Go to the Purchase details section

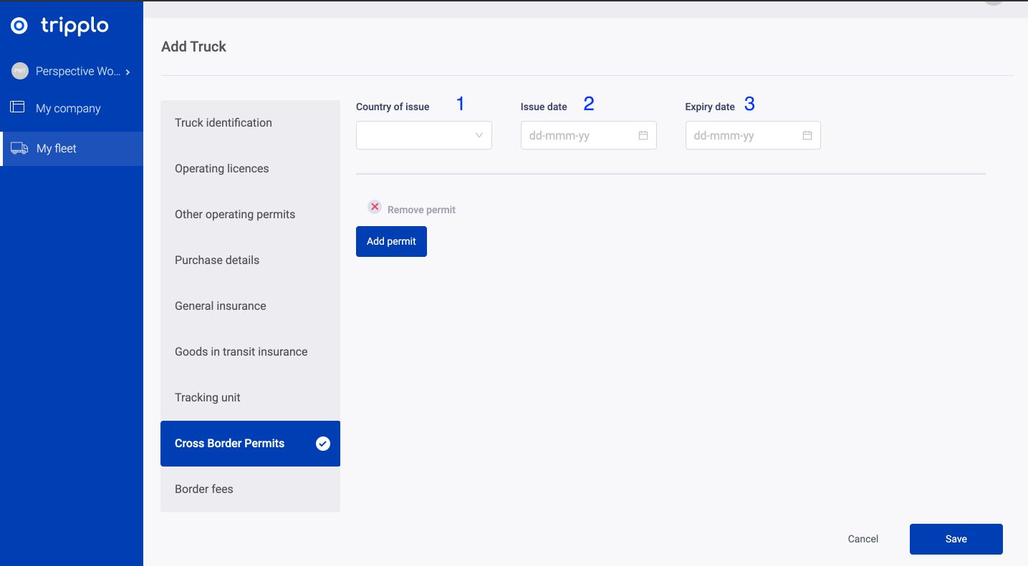pyautogui.click(x=216, y=260)
